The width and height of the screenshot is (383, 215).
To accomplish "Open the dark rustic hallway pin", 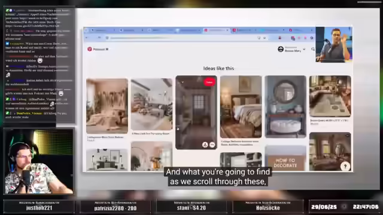I will [196, 112].
